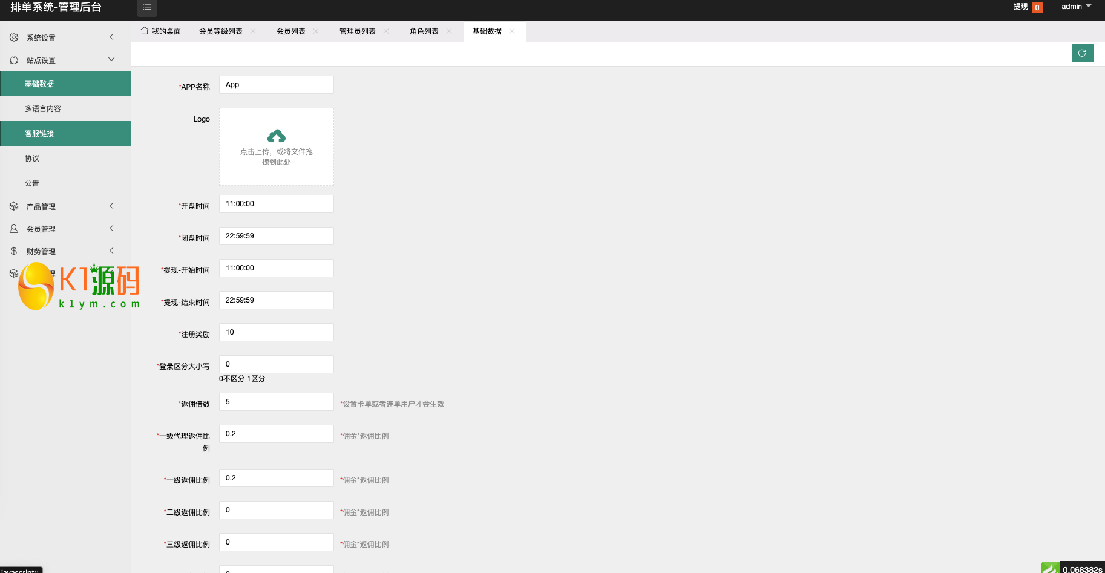Image resolution: width=1105 pixels, height=573 pixels.
Task: Click the 提现 link in the header
Action: [1020, 7]
